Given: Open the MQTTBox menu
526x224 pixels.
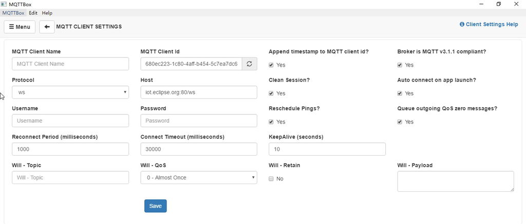Looking at the screenshot, I should pos(13,13).
